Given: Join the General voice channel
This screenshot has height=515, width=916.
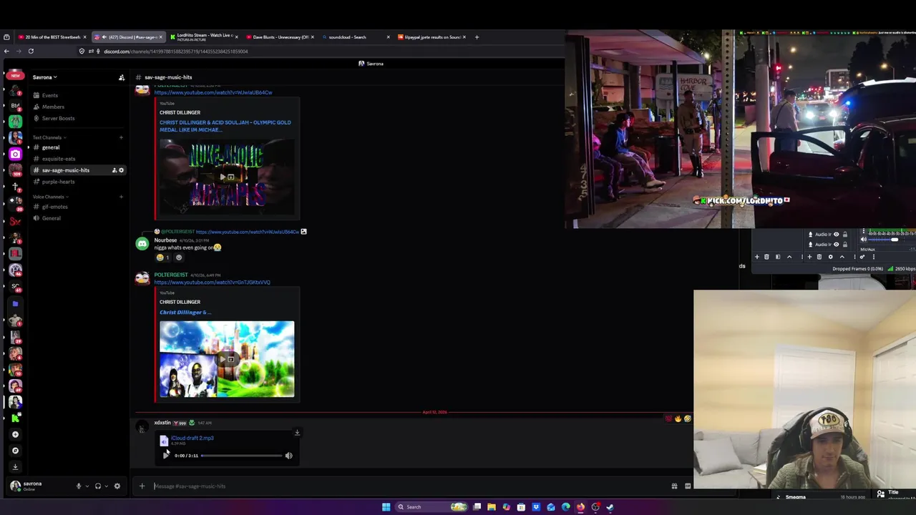Looking at the screenshot, I should (51, 218).
